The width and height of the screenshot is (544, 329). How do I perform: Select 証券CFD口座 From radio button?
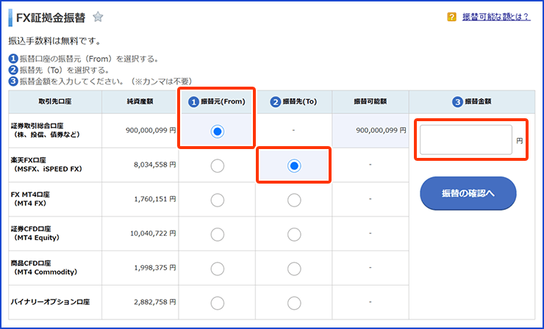click(x=217, y=234)
